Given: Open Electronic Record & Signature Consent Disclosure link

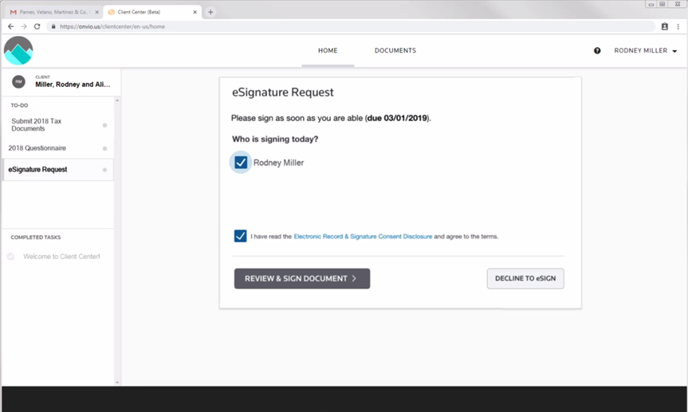Looking at the screenshot, I should click(363, 237).
